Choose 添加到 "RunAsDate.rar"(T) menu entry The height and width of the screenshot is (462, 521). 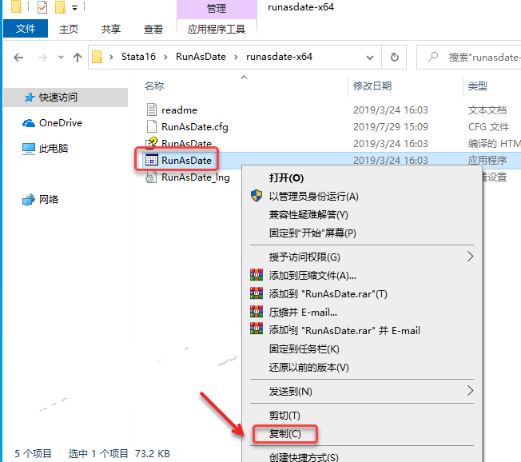(x=328, y=294)
